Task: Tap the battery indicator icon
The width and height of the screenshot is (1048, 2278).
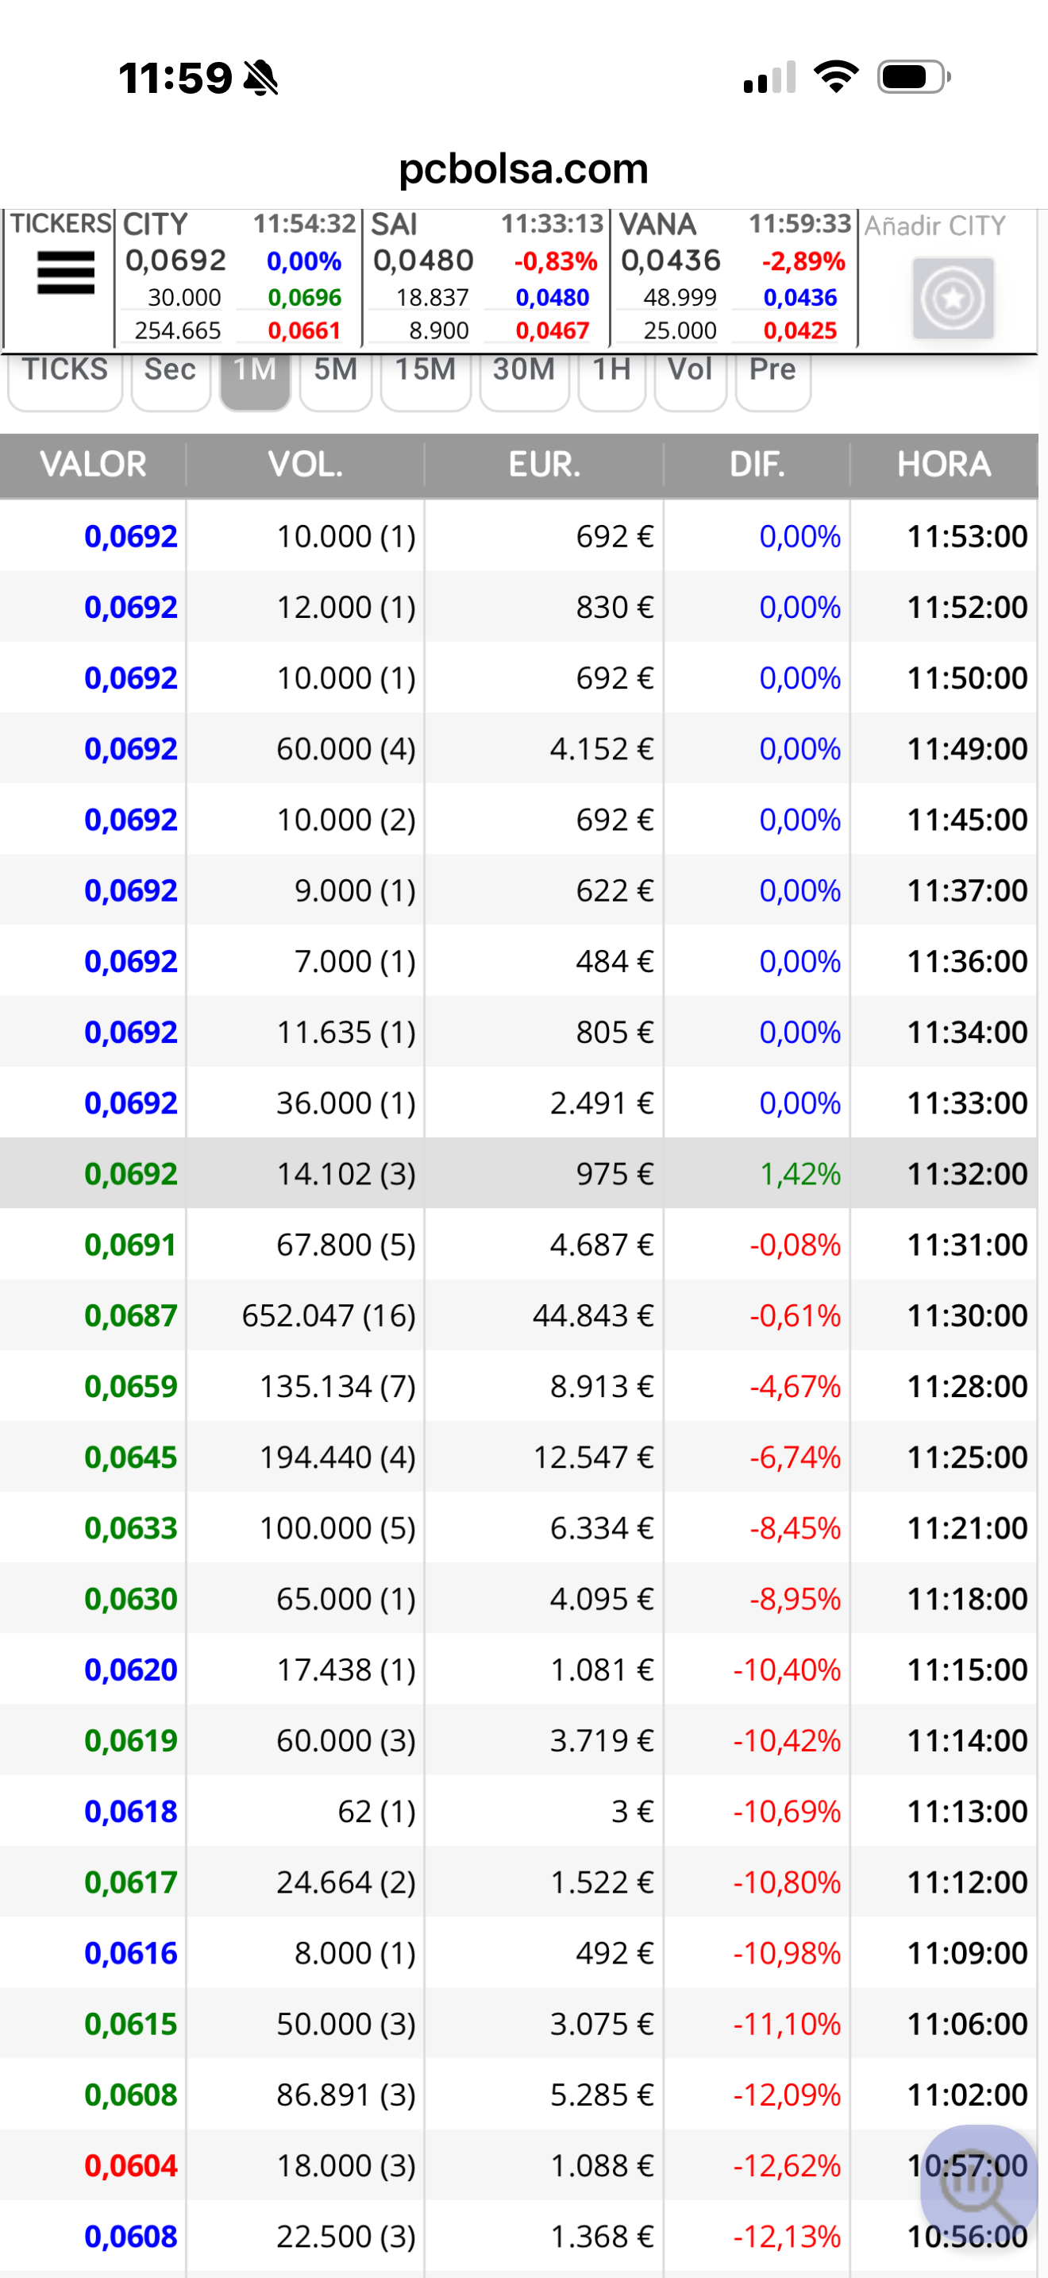Action: (914, 77)
